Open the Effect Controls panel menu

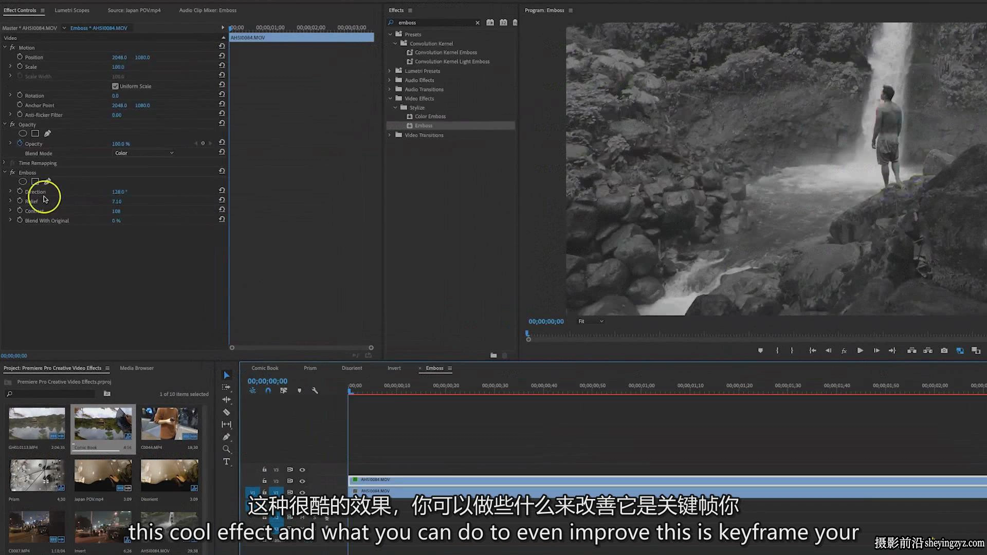click(43, 10)
